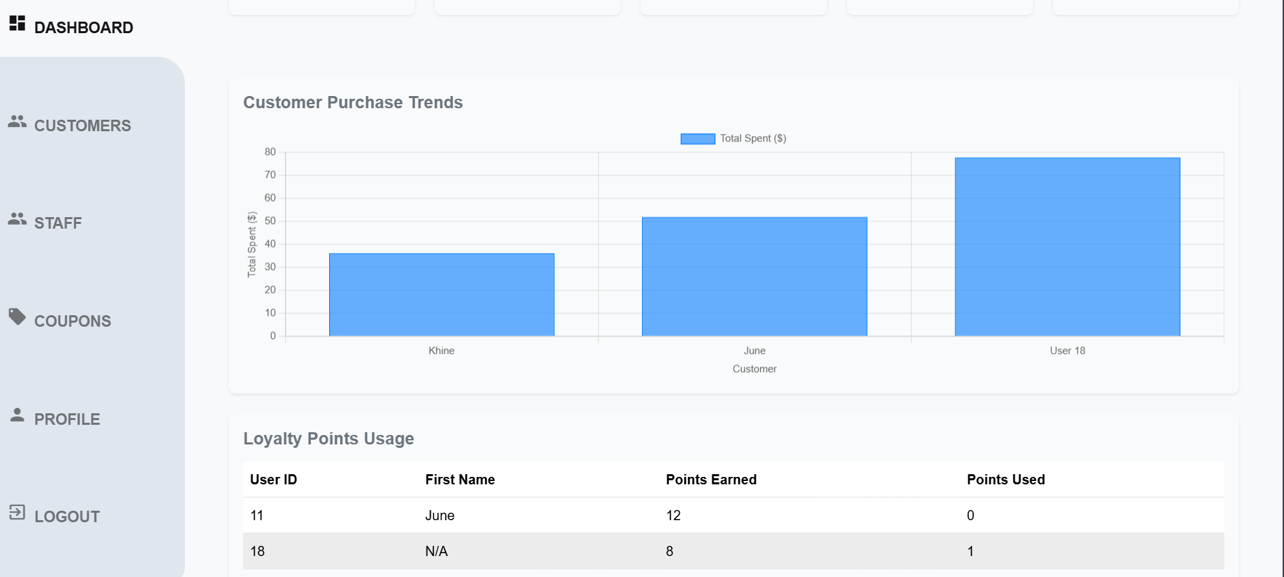Click the Dashboard grid icon
The image size is (1284, 577).
(18, 24)
